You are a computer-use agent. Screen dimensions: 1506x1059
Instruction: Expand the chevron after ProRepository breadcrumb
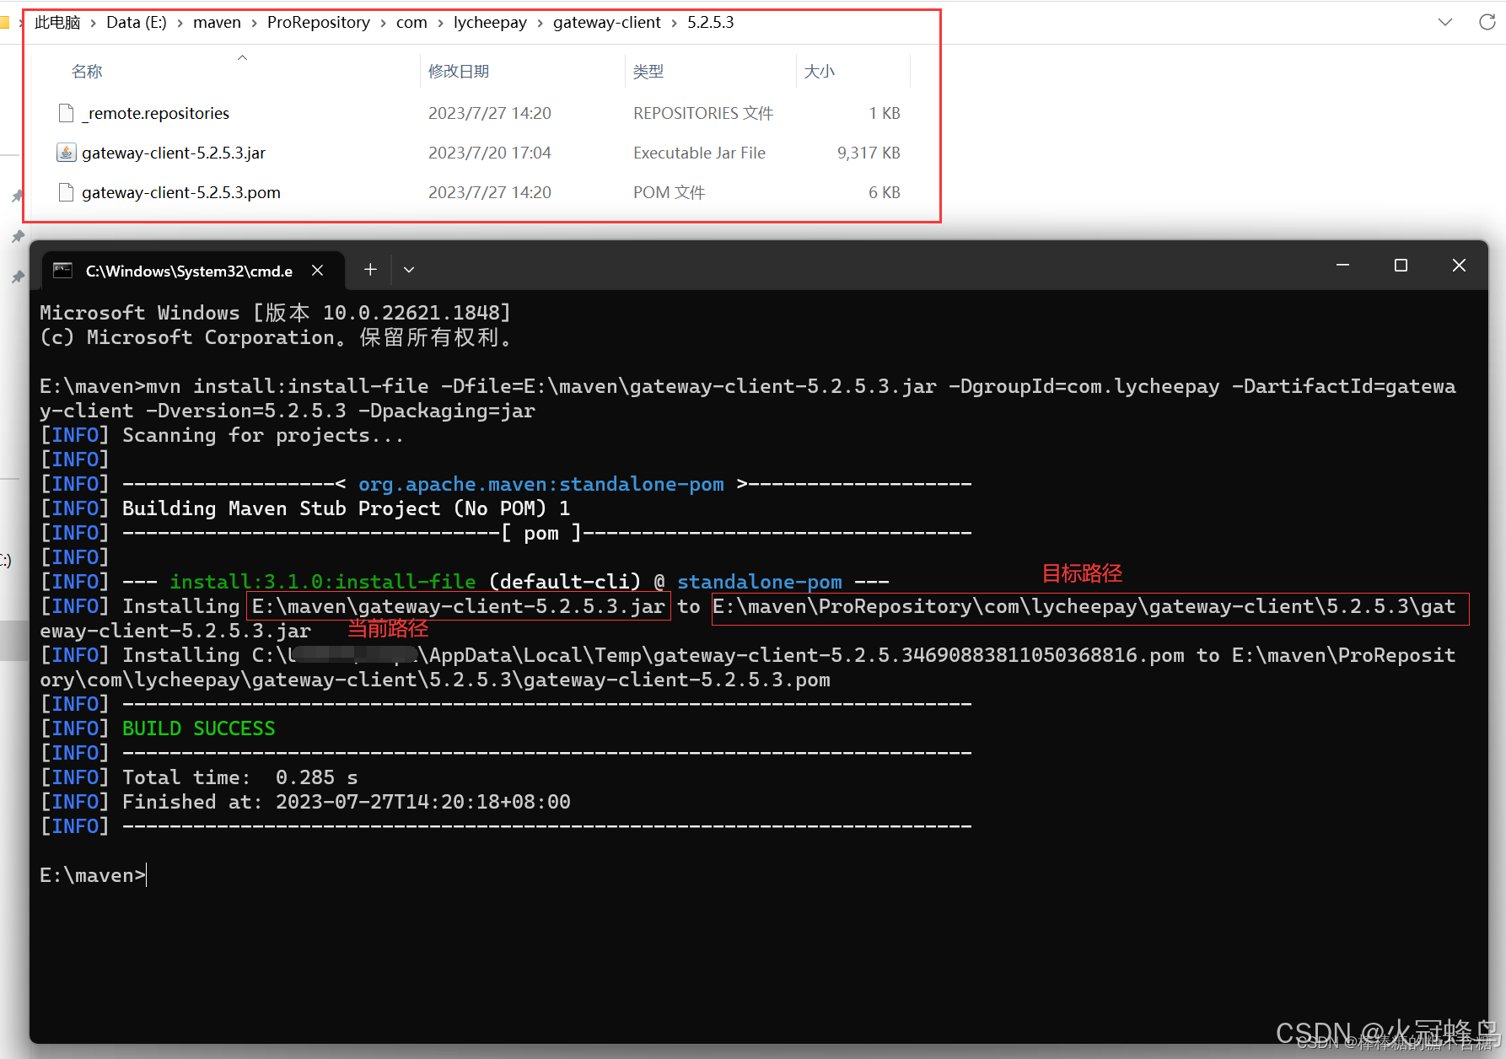pyautogui.click(x=383, y=23)
